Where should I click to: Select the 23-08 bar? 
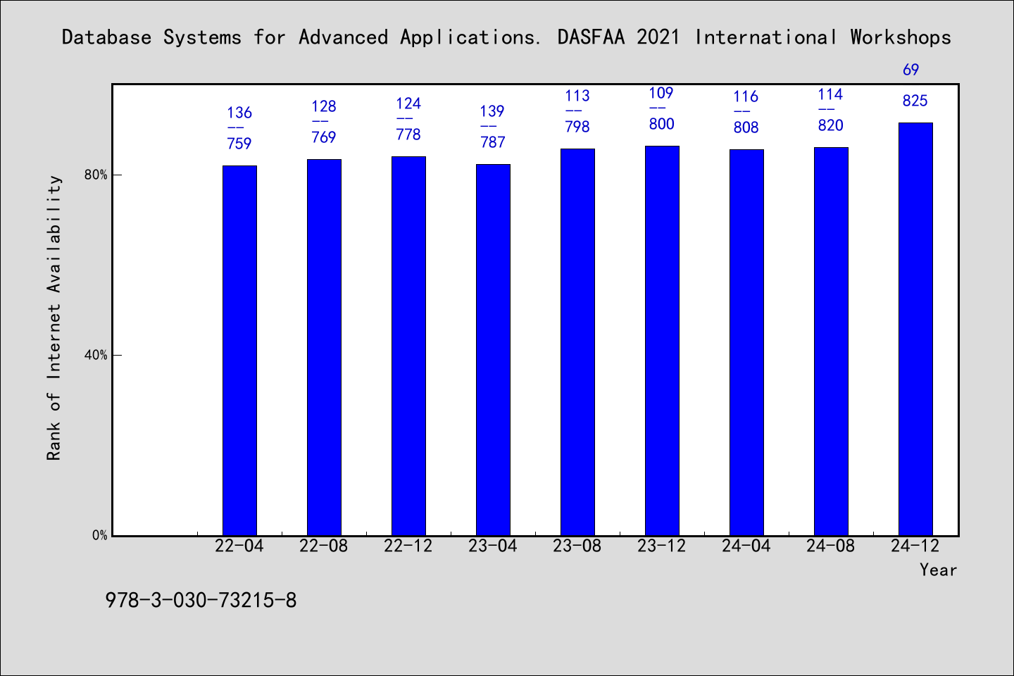click(x=577, y=342)
